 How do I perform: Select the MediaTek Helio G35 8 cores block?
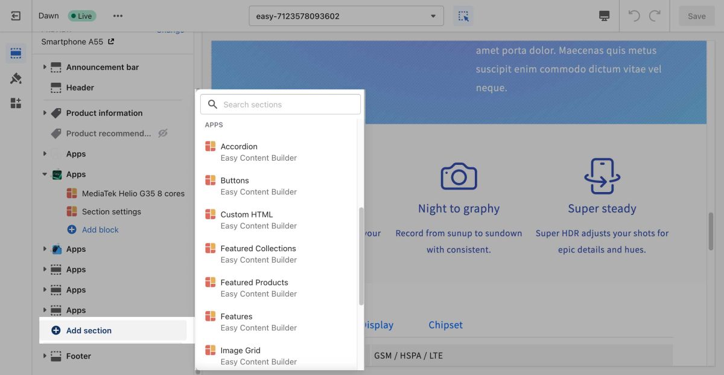124,193
